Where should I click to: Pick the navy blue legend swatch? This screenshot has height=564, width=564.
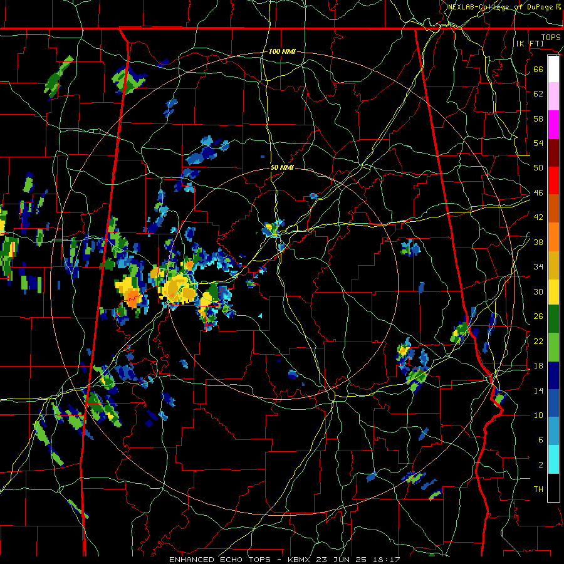pos(553,375)
